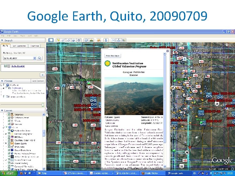
Task: Switch to the Adobe Acrobat taskbar button
Action: coord(101,173)
